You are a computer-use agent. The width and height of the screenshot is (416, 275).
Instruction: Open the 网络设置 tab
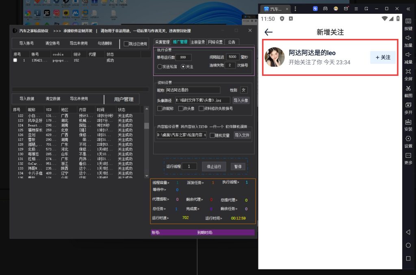[215, 42]
